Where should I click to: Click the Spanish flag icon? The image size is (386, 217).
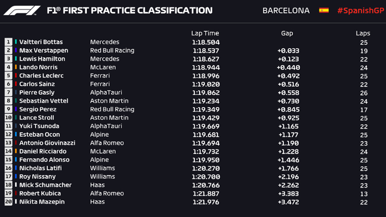click(x=324, y=10)
